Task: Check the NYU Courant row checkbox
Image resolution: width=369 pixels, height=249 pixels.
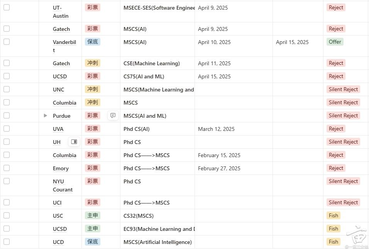Action: [x=7, y=181]
